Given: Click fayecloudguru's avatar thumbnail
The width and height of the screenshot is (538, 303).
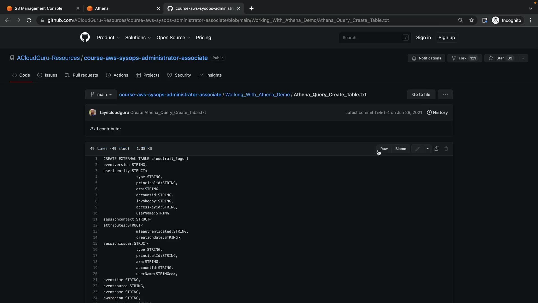Looking at the screenshot, I should (92, 113).
